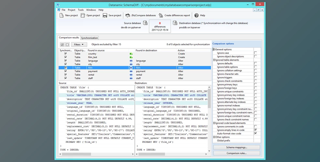
Task: Click the Found in destination column header
Action: [156, 50]
